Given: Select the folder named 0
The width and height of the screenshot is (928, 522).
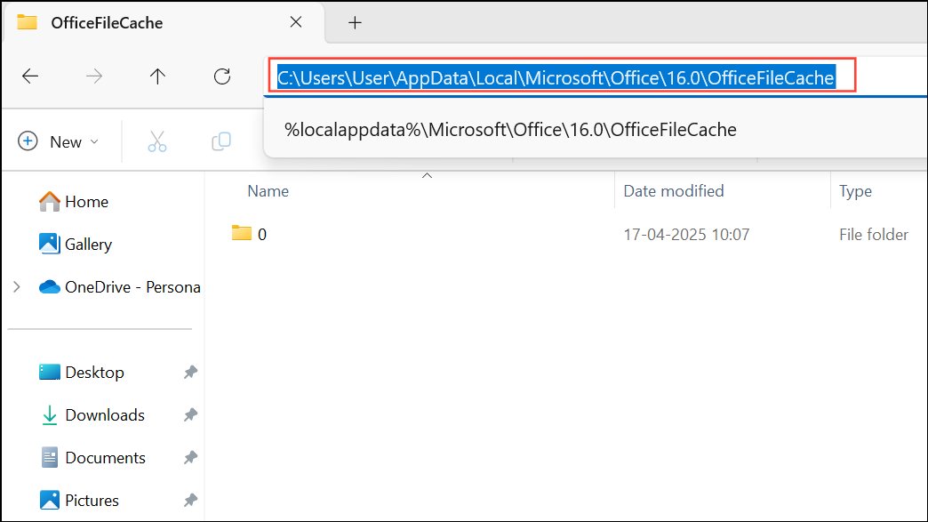Looking at the screenshot, I should point(261,235).
